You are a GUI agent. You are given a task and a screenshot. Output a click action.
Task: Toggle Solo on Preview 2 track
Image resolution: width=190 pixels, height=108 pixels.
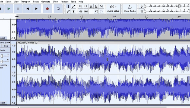click(x=6, y=46)
